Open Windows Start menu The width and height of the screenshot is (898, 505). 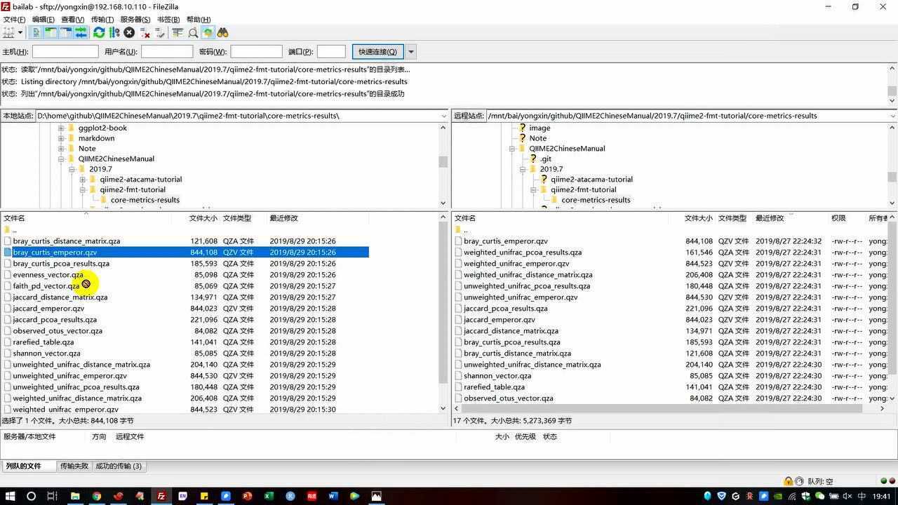pyautogui.click(x=9, y=496)
